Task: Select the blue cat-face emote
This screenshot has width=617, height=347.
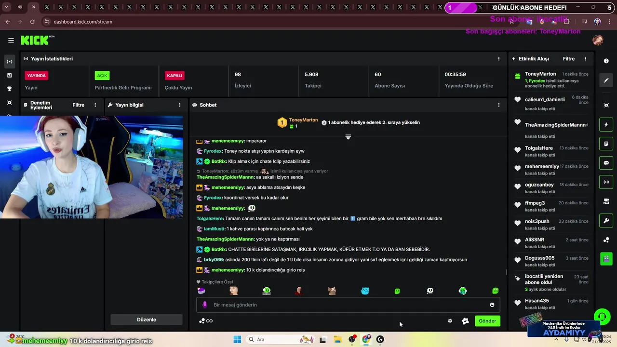Action: click(x=365, y=291)
